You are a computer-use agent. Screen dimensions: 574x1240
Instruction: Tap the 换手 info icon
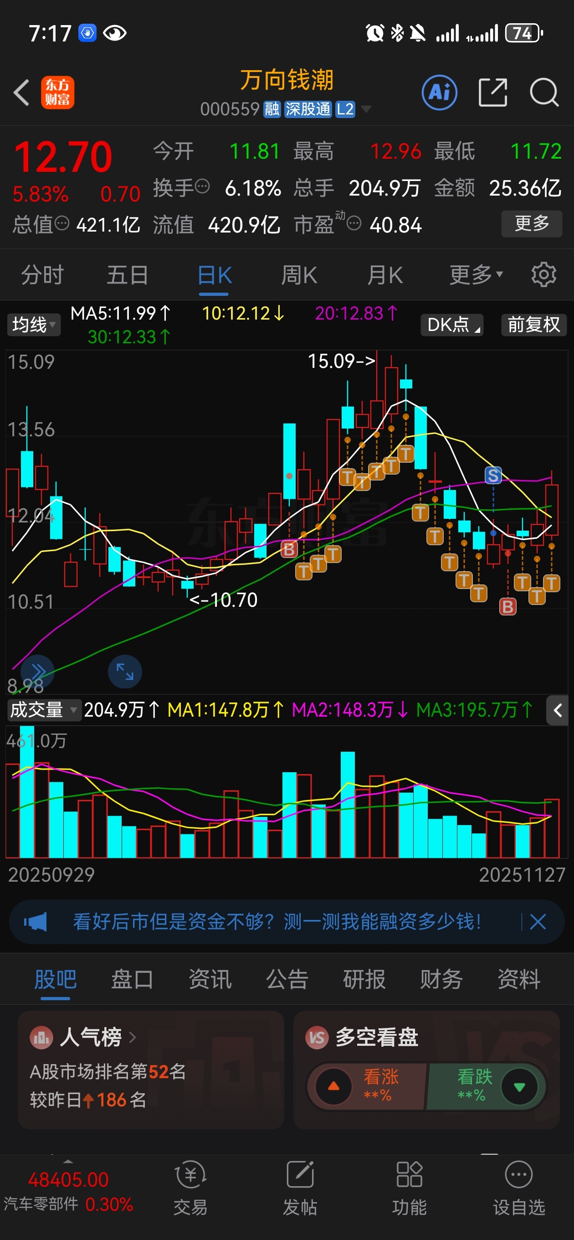(x=203, y=186)
